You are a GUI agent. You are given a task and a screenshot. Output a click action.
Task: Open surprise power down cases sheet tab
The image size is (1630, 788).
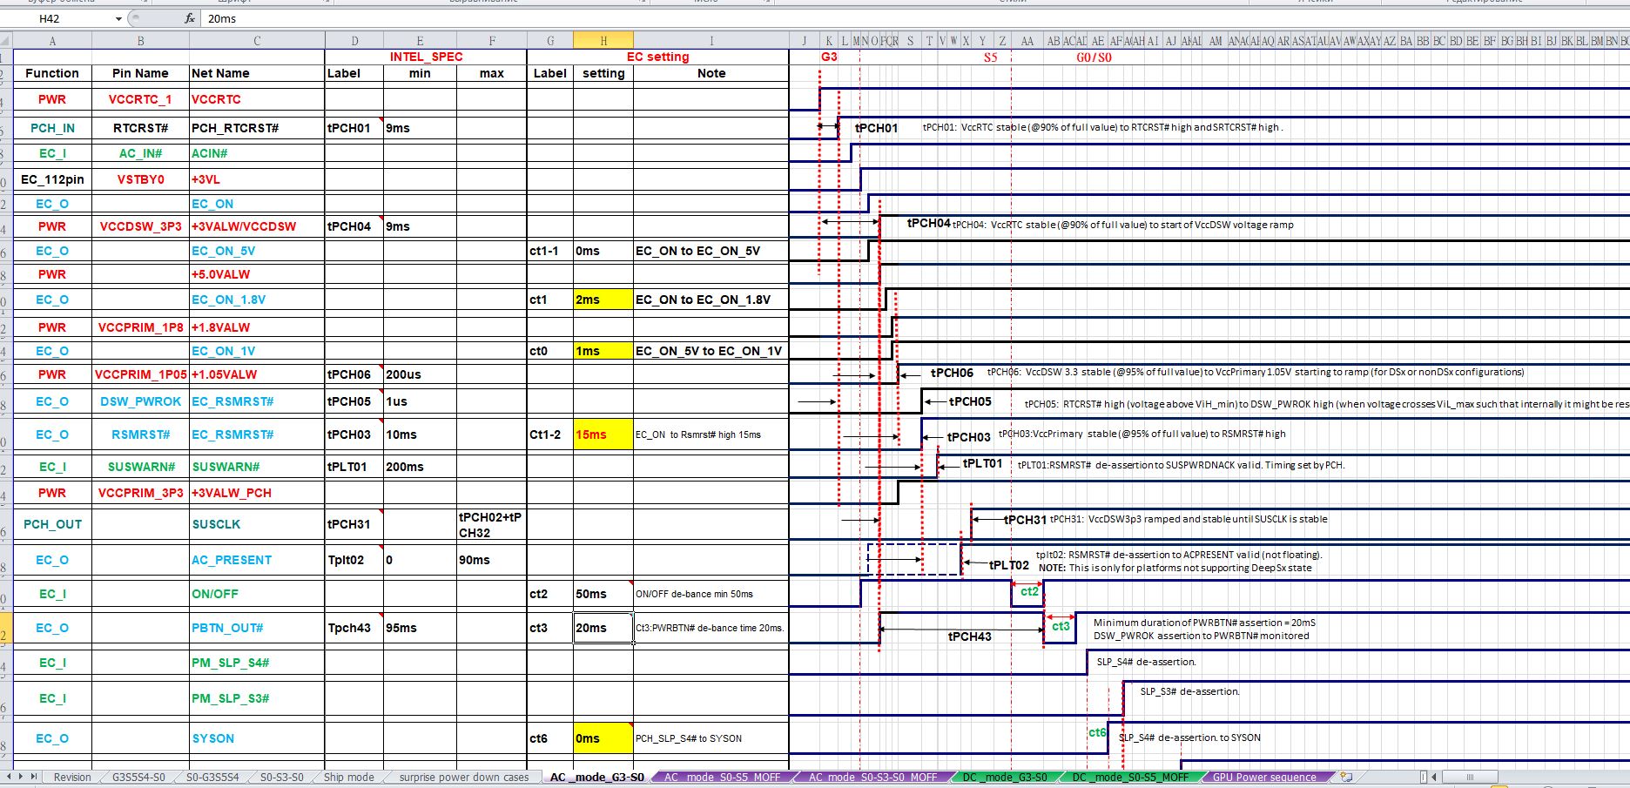[463, 778]
